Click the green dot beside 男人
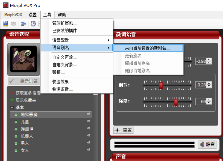Viewport: 223px width, 161px height. (x=16, y=143)
